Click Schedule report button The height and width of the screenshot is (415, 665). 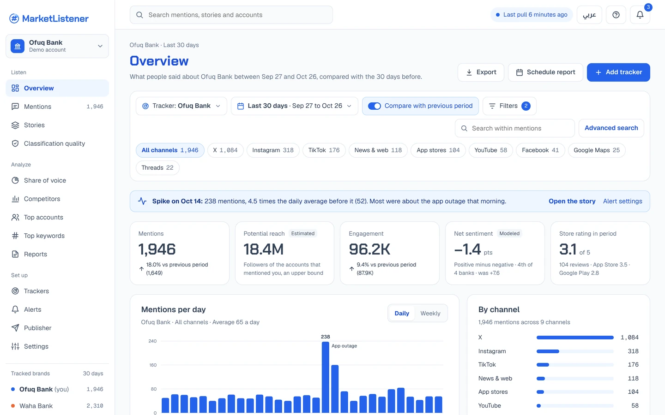point(545,72)
